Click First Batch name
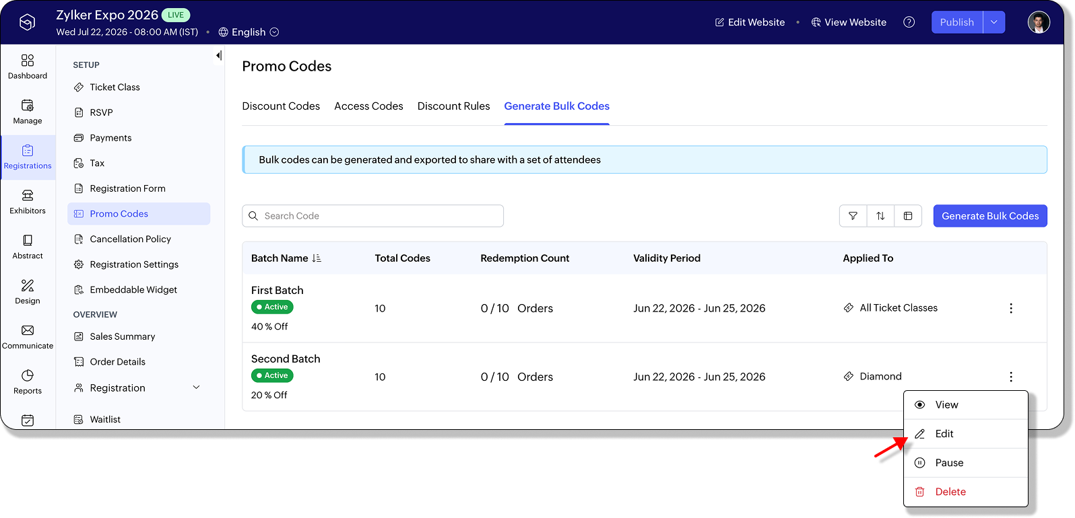1075x518 pixels. [x=278, y=291]
